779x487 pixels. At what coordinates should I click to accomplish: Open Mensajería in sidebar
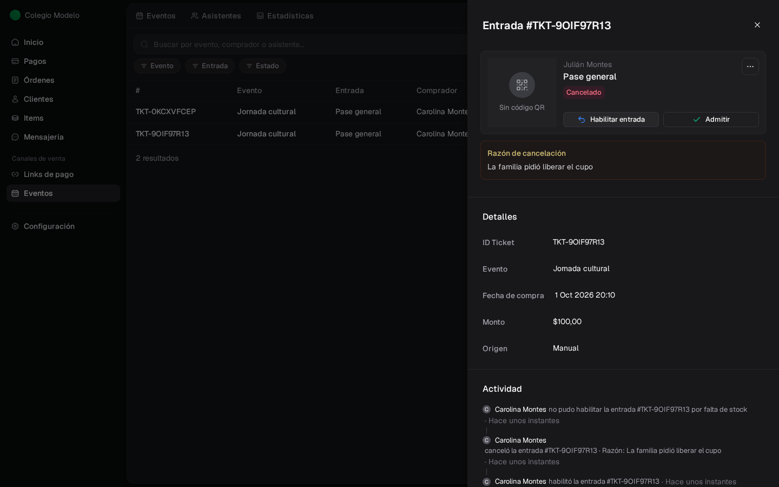[x=63, y=137]
